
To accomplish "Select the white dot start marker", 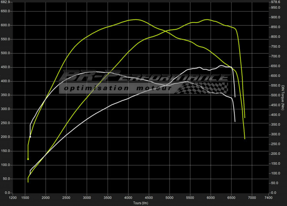I will [x=30, y=137].
